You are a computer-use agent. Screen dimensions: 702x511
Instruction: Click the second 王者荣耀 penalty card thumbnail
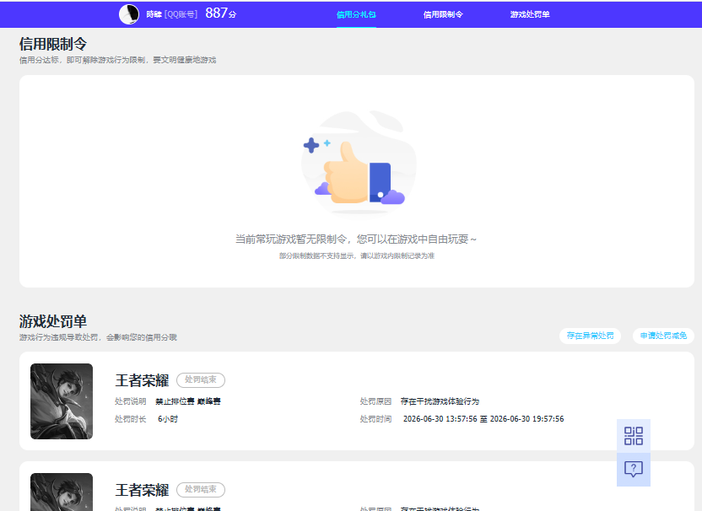[x=62, y=492]
